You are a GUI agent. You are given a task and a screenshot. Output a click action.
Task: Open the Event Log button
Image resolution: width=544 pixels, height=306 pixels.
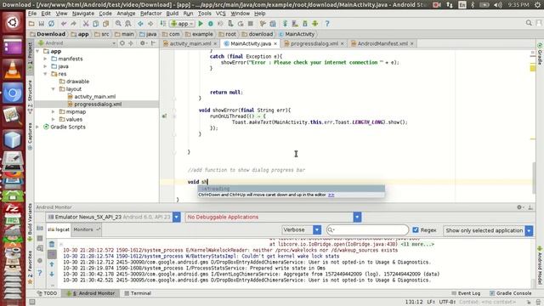click(x=466, y=293)
